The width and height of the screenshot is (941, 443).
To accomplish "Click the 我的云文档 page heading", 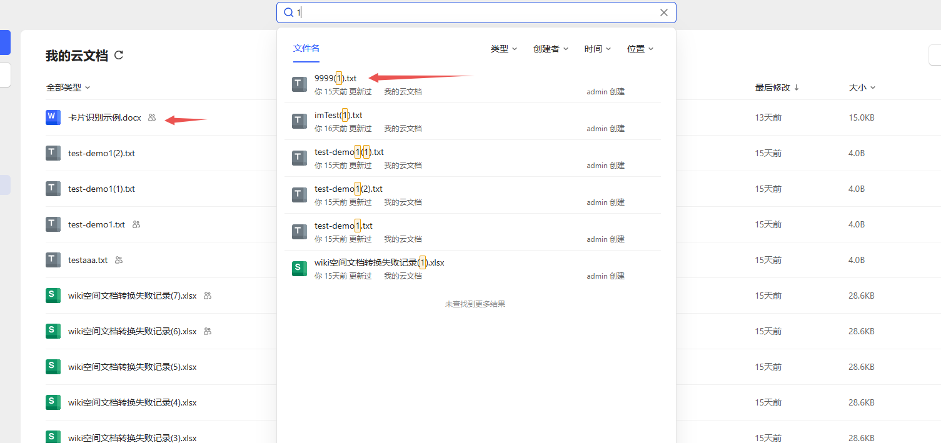I will 77,56.
